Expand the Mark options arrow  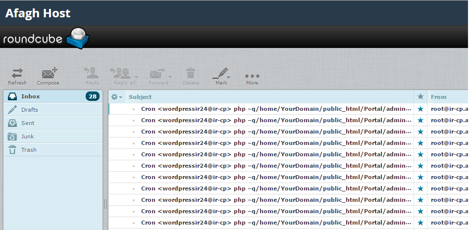tap(229, 77)
